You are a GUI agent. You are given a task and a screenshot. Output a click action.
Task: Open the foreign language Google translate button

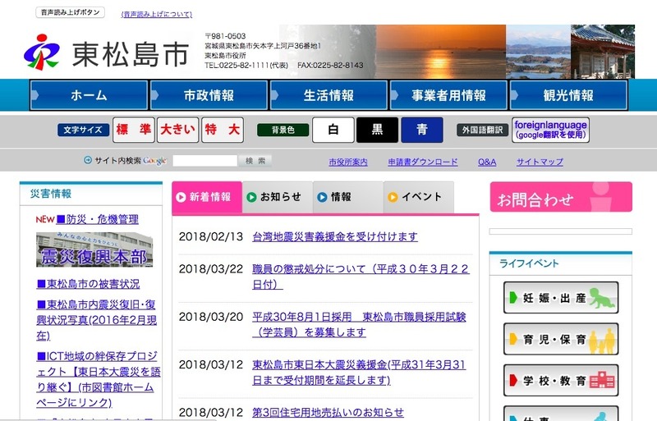[550, 130]
